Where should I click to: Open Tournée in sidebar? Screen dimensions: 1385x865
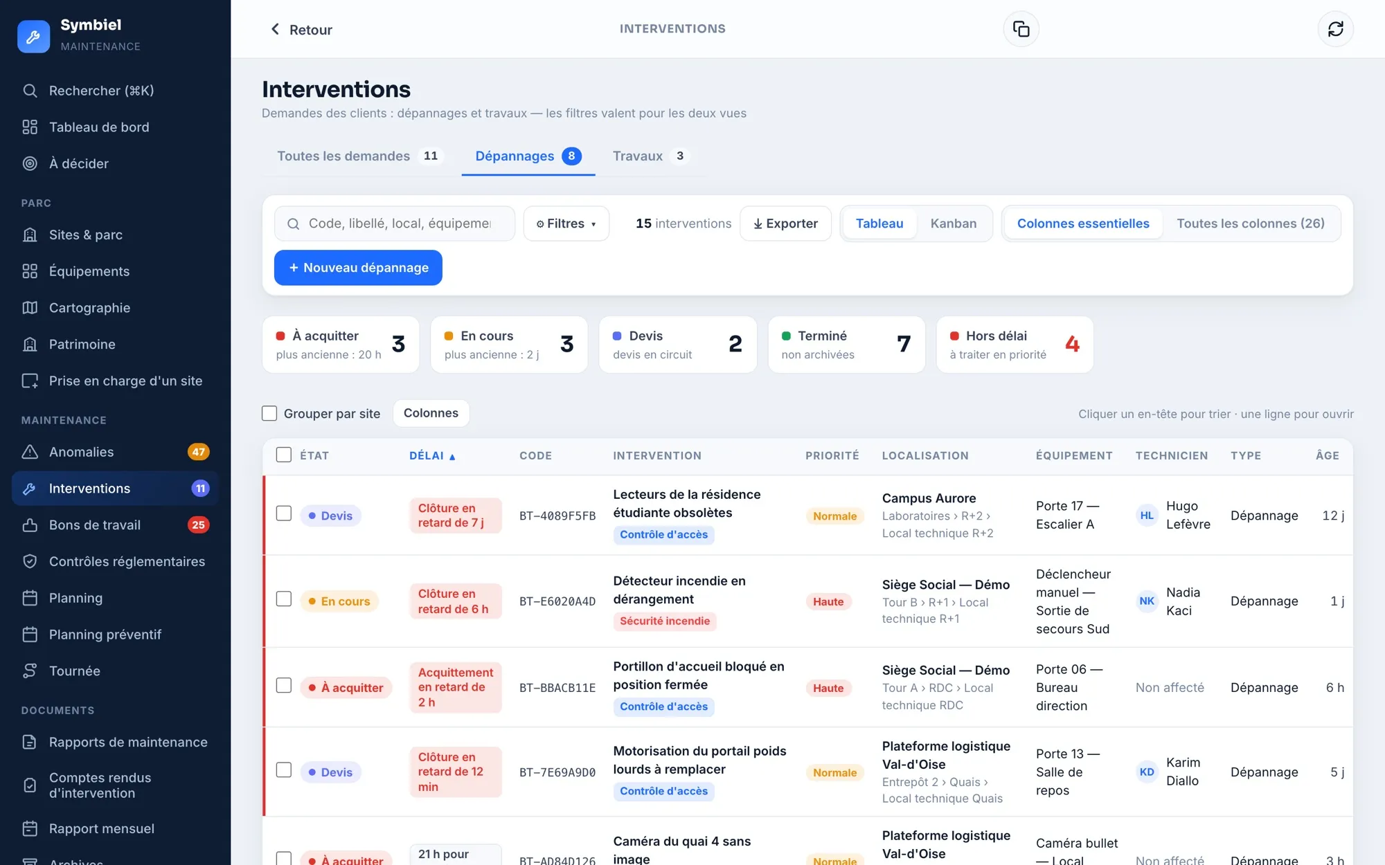click(115, 671)
